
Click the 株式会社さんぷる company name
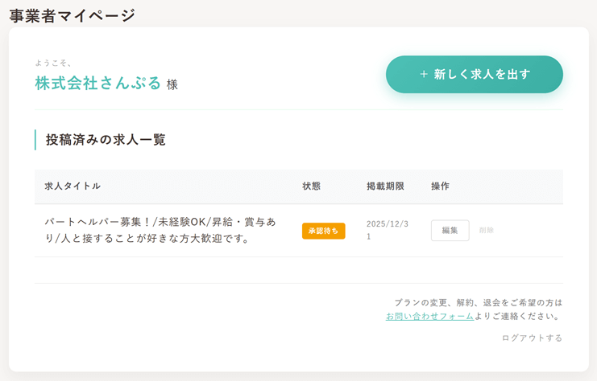pos(98,83)
